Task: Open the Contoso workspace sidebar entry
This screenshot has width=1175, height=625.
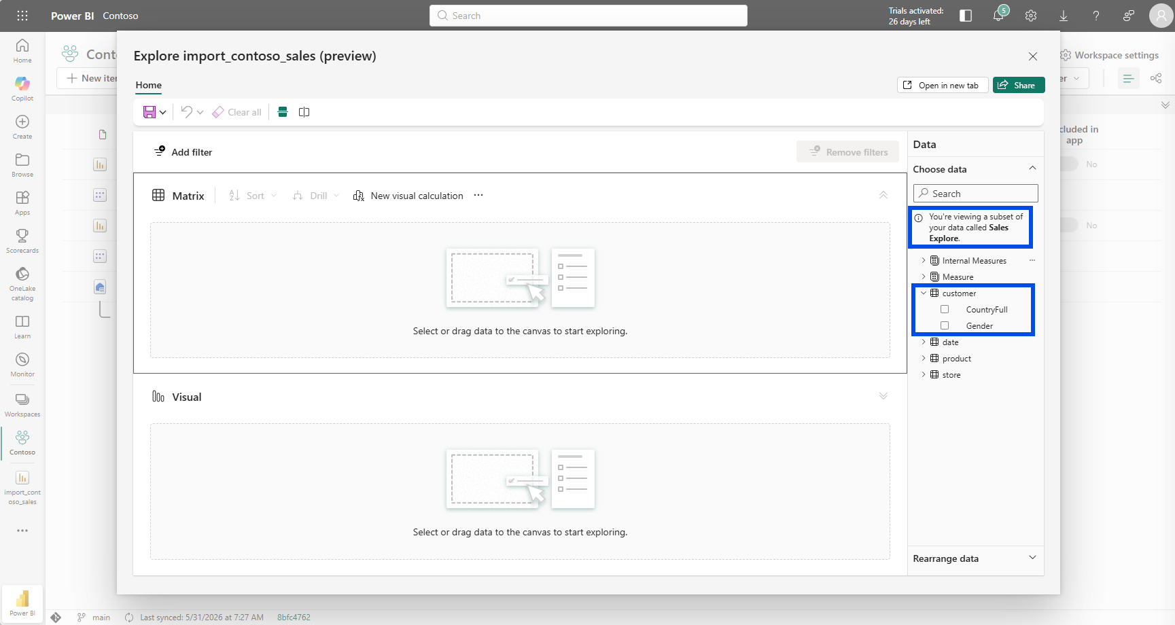Action: click(22, 443)
